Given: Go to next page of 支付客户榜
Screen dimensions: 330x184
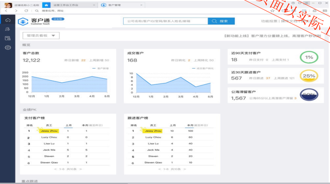Looking at the screenshot, I should click(x=81, y=169).
